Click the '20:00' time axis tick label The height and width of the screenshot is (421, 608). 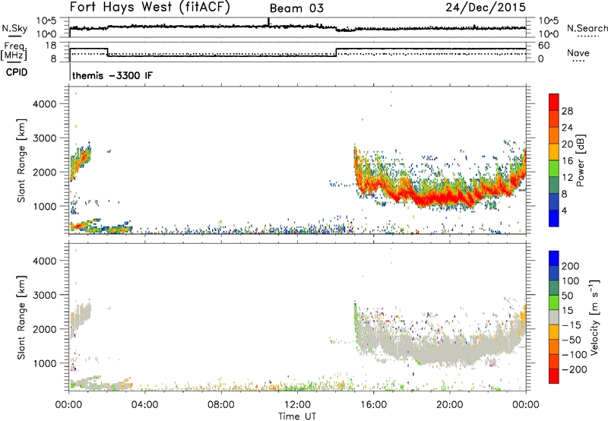(450, 405)
